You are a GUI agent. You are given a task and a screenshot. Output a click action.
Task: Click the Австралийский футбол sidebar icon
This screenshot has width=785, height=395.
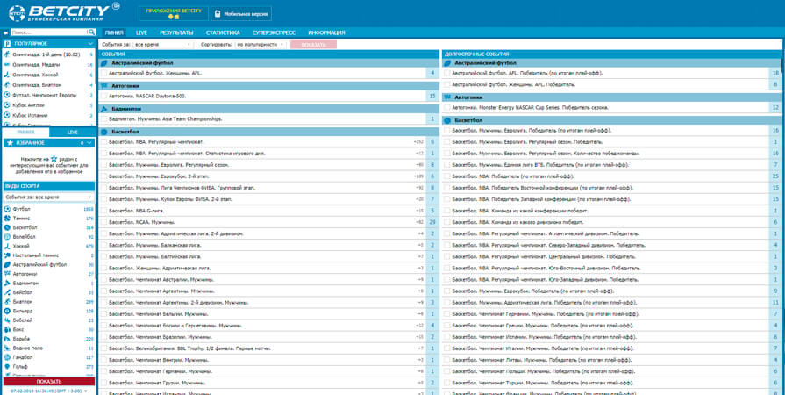coord(7,265)
